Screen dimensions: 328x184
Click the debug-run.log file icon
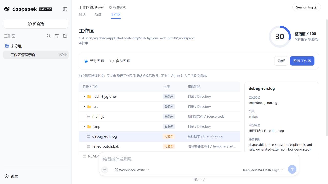click(89, 136)
